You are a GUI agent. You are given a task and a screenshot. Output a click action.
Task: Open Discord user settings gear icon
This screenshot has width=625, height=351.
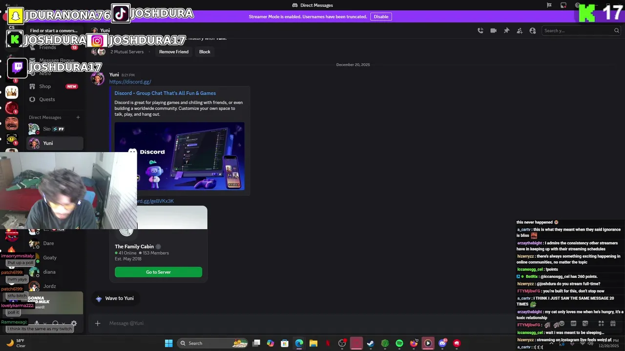[x=74, y=323]
